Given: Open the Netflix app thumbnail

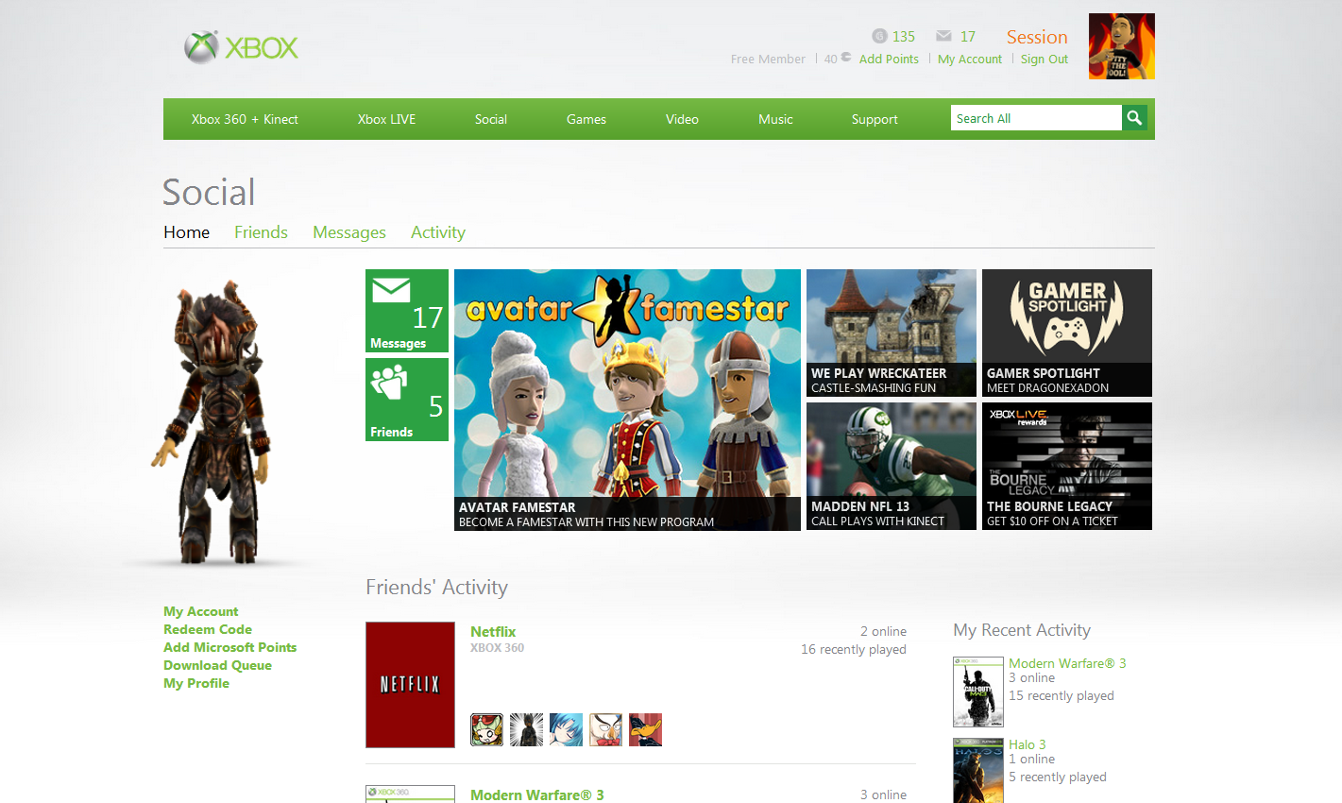Looking at the screenshot, I should click(410, 685).
